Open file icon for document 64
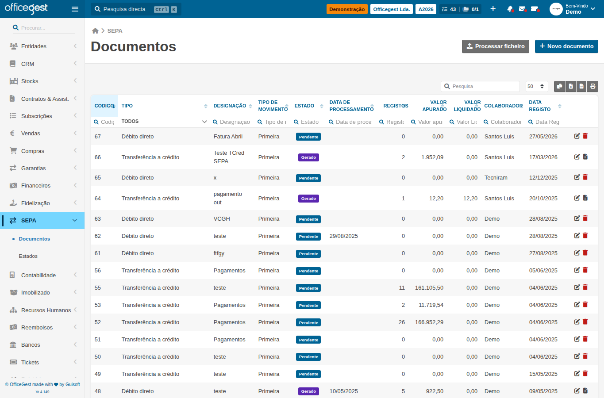Viewport: 604px width, 398px height. (585, 198)
